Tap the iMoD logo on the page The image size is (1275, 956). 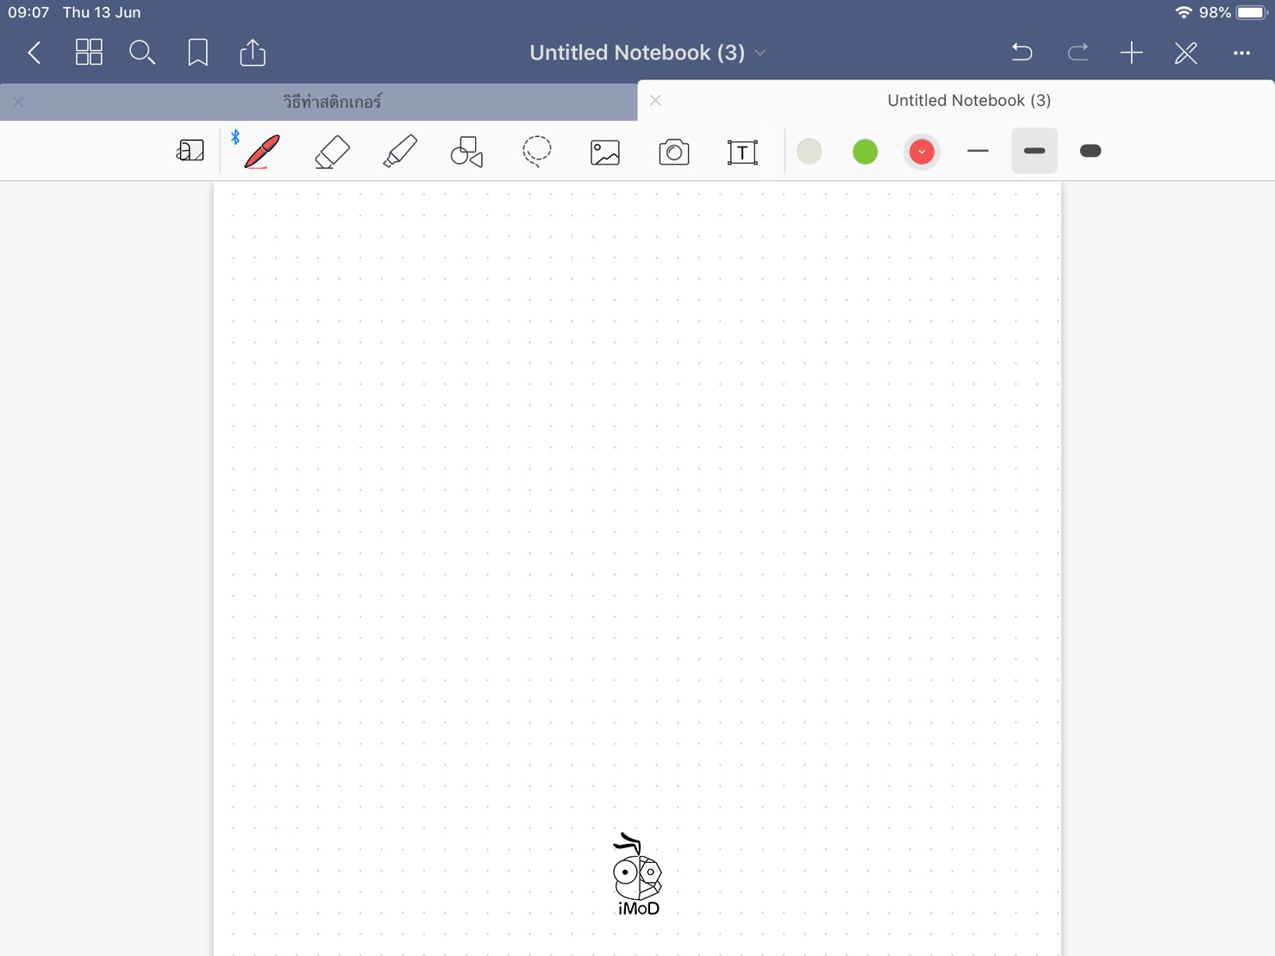[x=637, y=874]
